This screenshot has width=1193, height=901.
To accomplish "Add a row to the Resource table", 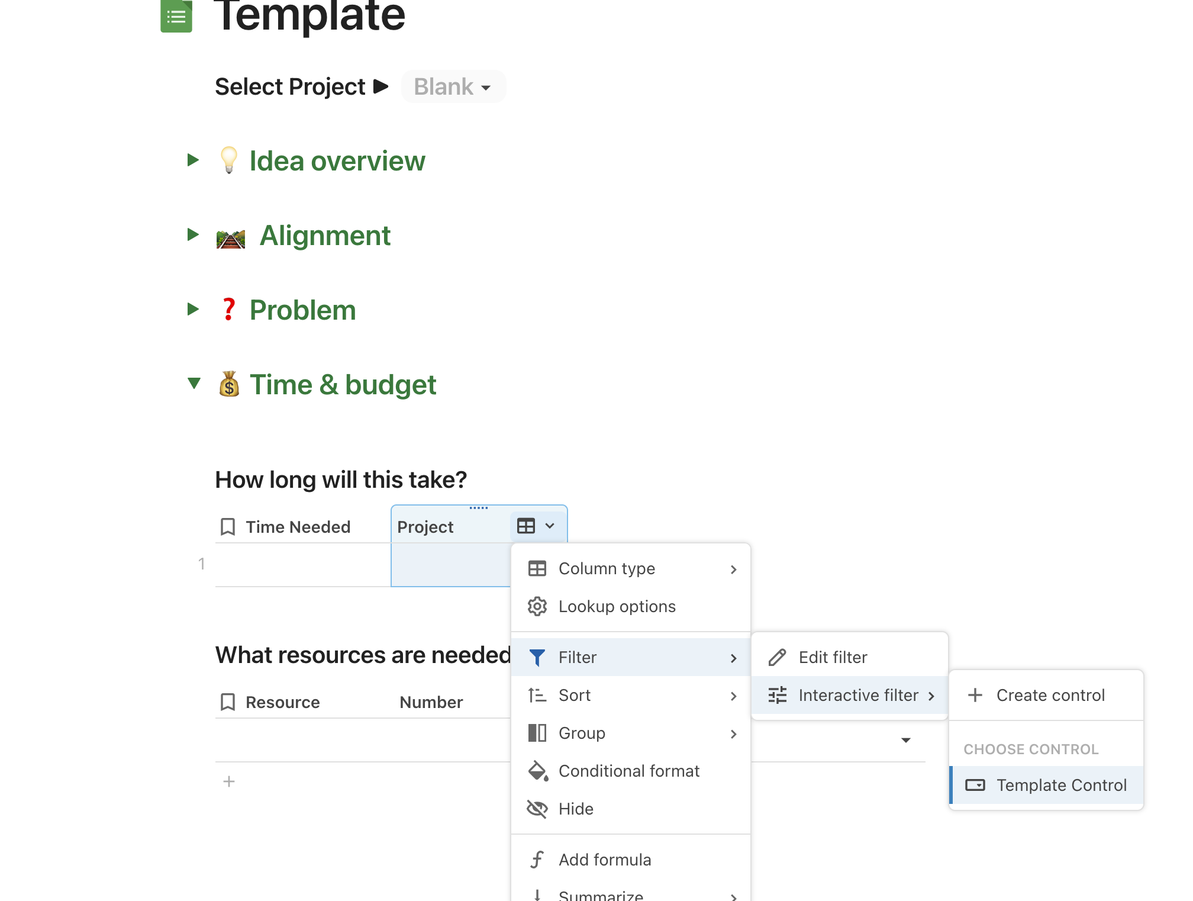I will (x=229, y=781).
